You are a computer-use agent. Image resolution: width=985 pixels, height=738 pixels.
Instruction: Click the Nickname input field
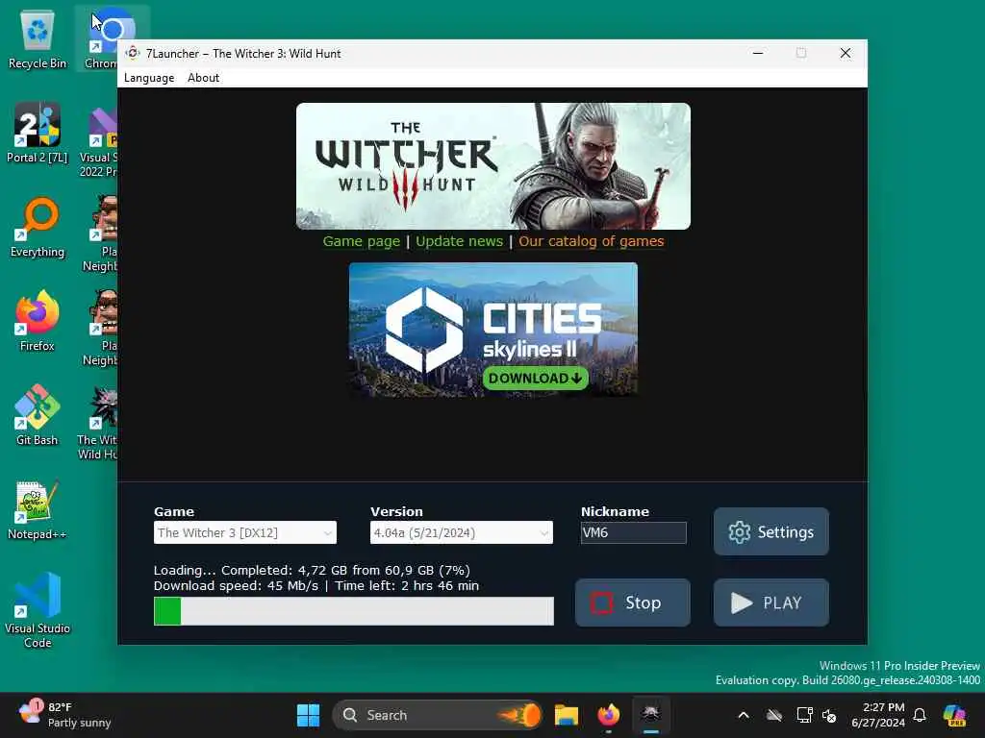(633, 532)
